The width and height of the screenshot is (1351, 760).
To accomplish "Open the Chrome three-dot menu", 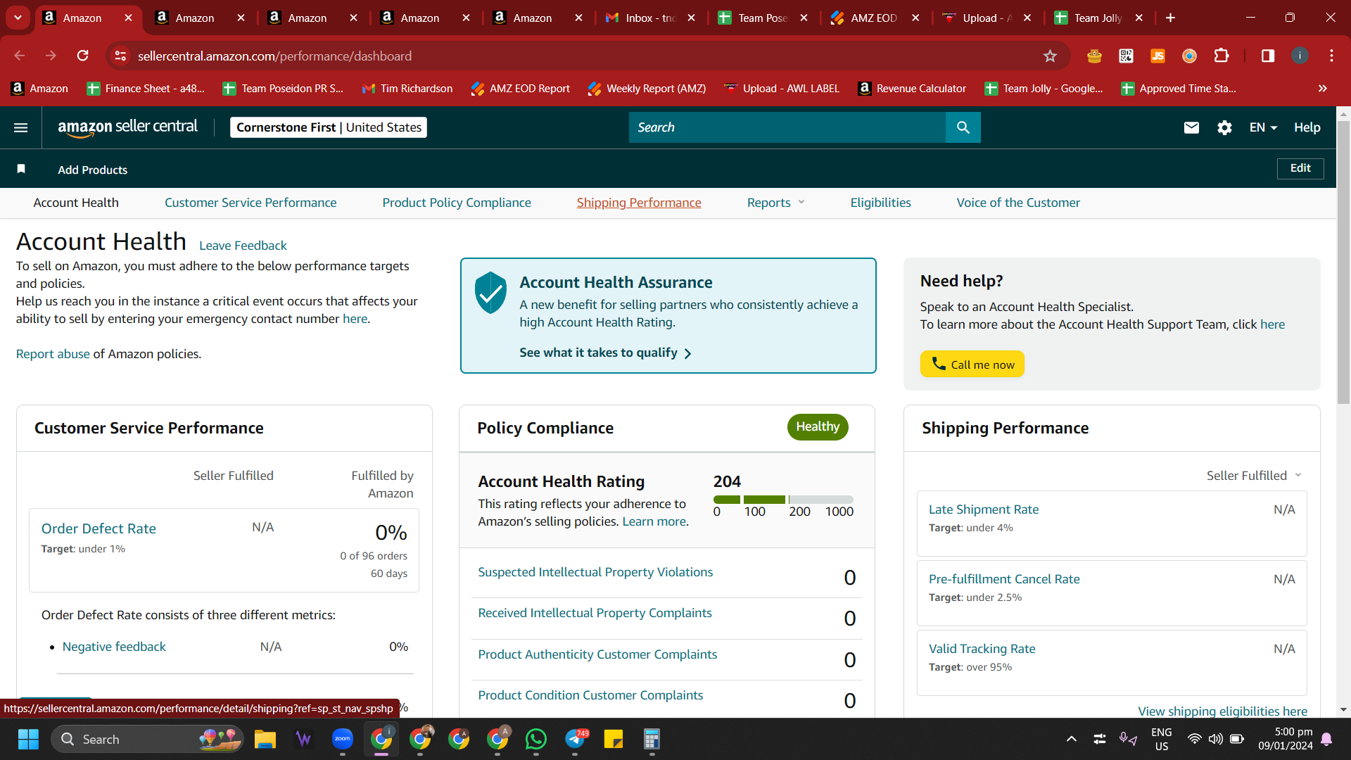I will [1331, 56].
